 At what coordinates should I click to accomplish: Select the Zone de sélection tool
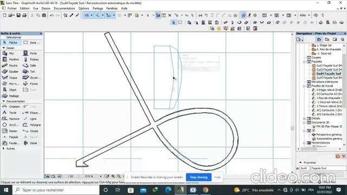[x=33, y=42]
